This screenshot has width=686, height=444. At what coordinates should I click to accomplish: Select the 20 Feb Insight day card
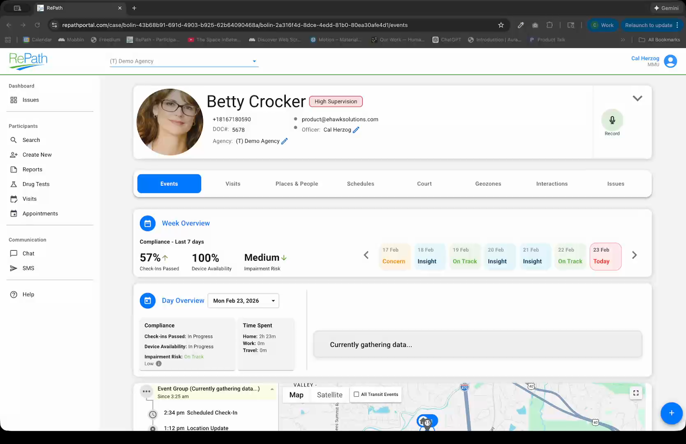point(499,256)
